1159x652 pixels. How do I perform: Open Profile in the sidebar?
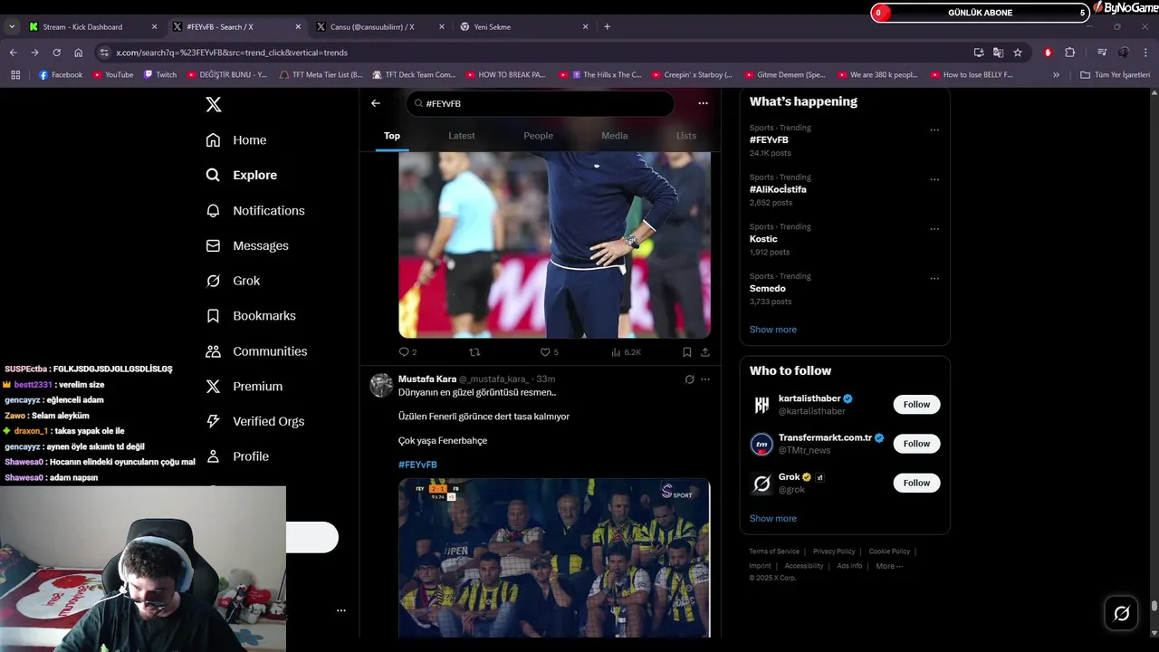click(237, 456)
